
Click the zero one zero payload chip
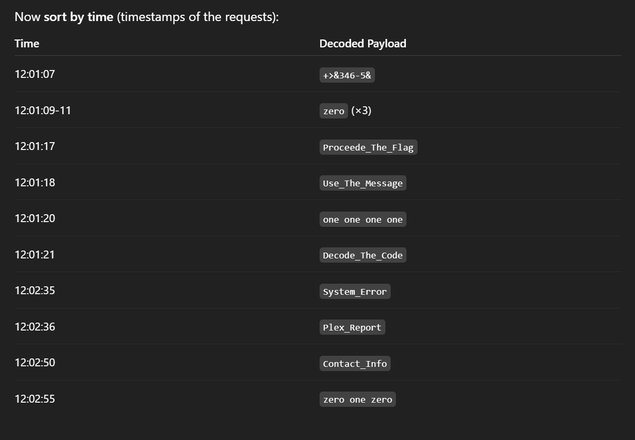coord(358,399)
